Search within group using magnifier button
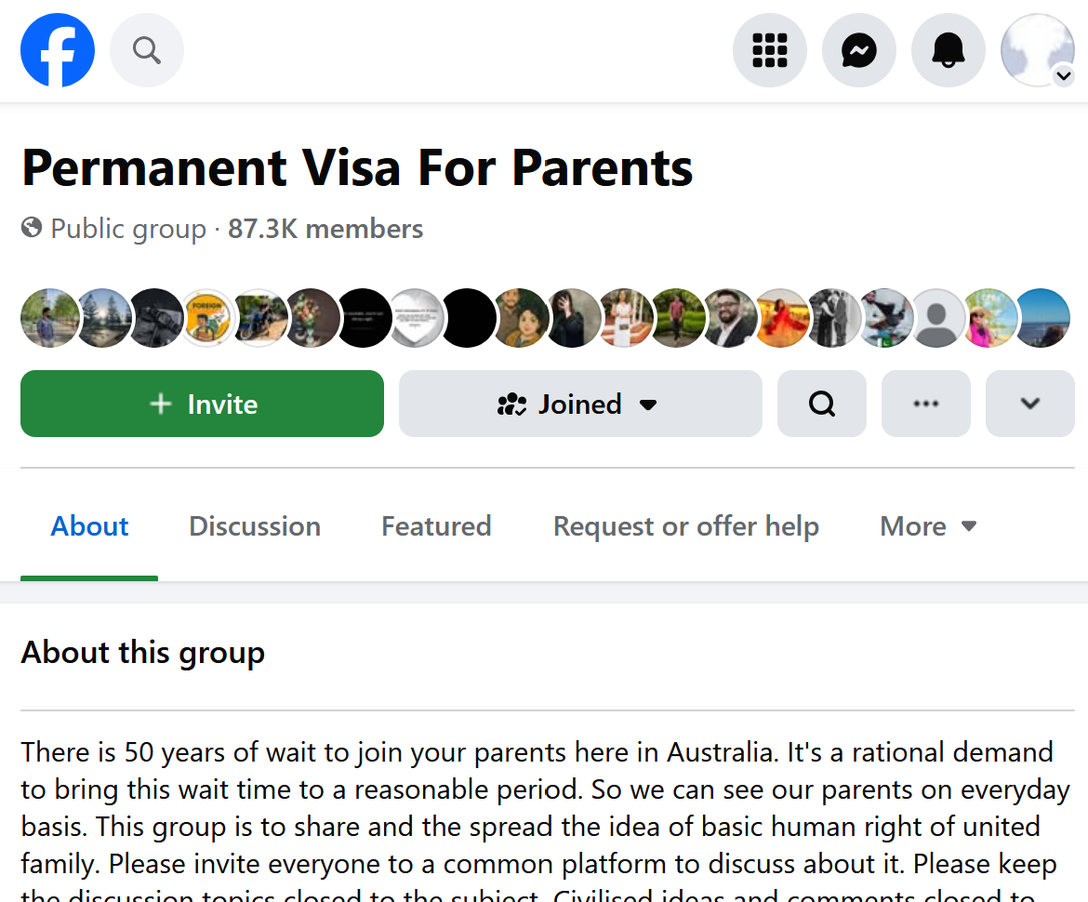Image resolution: width=1088 pixels, height=902 pixels. tap(821, 404)
